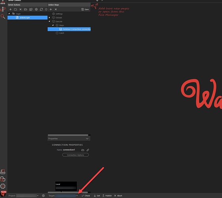Open sidebar gear settings at bottom left
Image resolution: width=222 pixels, height=198 pixels.
[3, 186]
